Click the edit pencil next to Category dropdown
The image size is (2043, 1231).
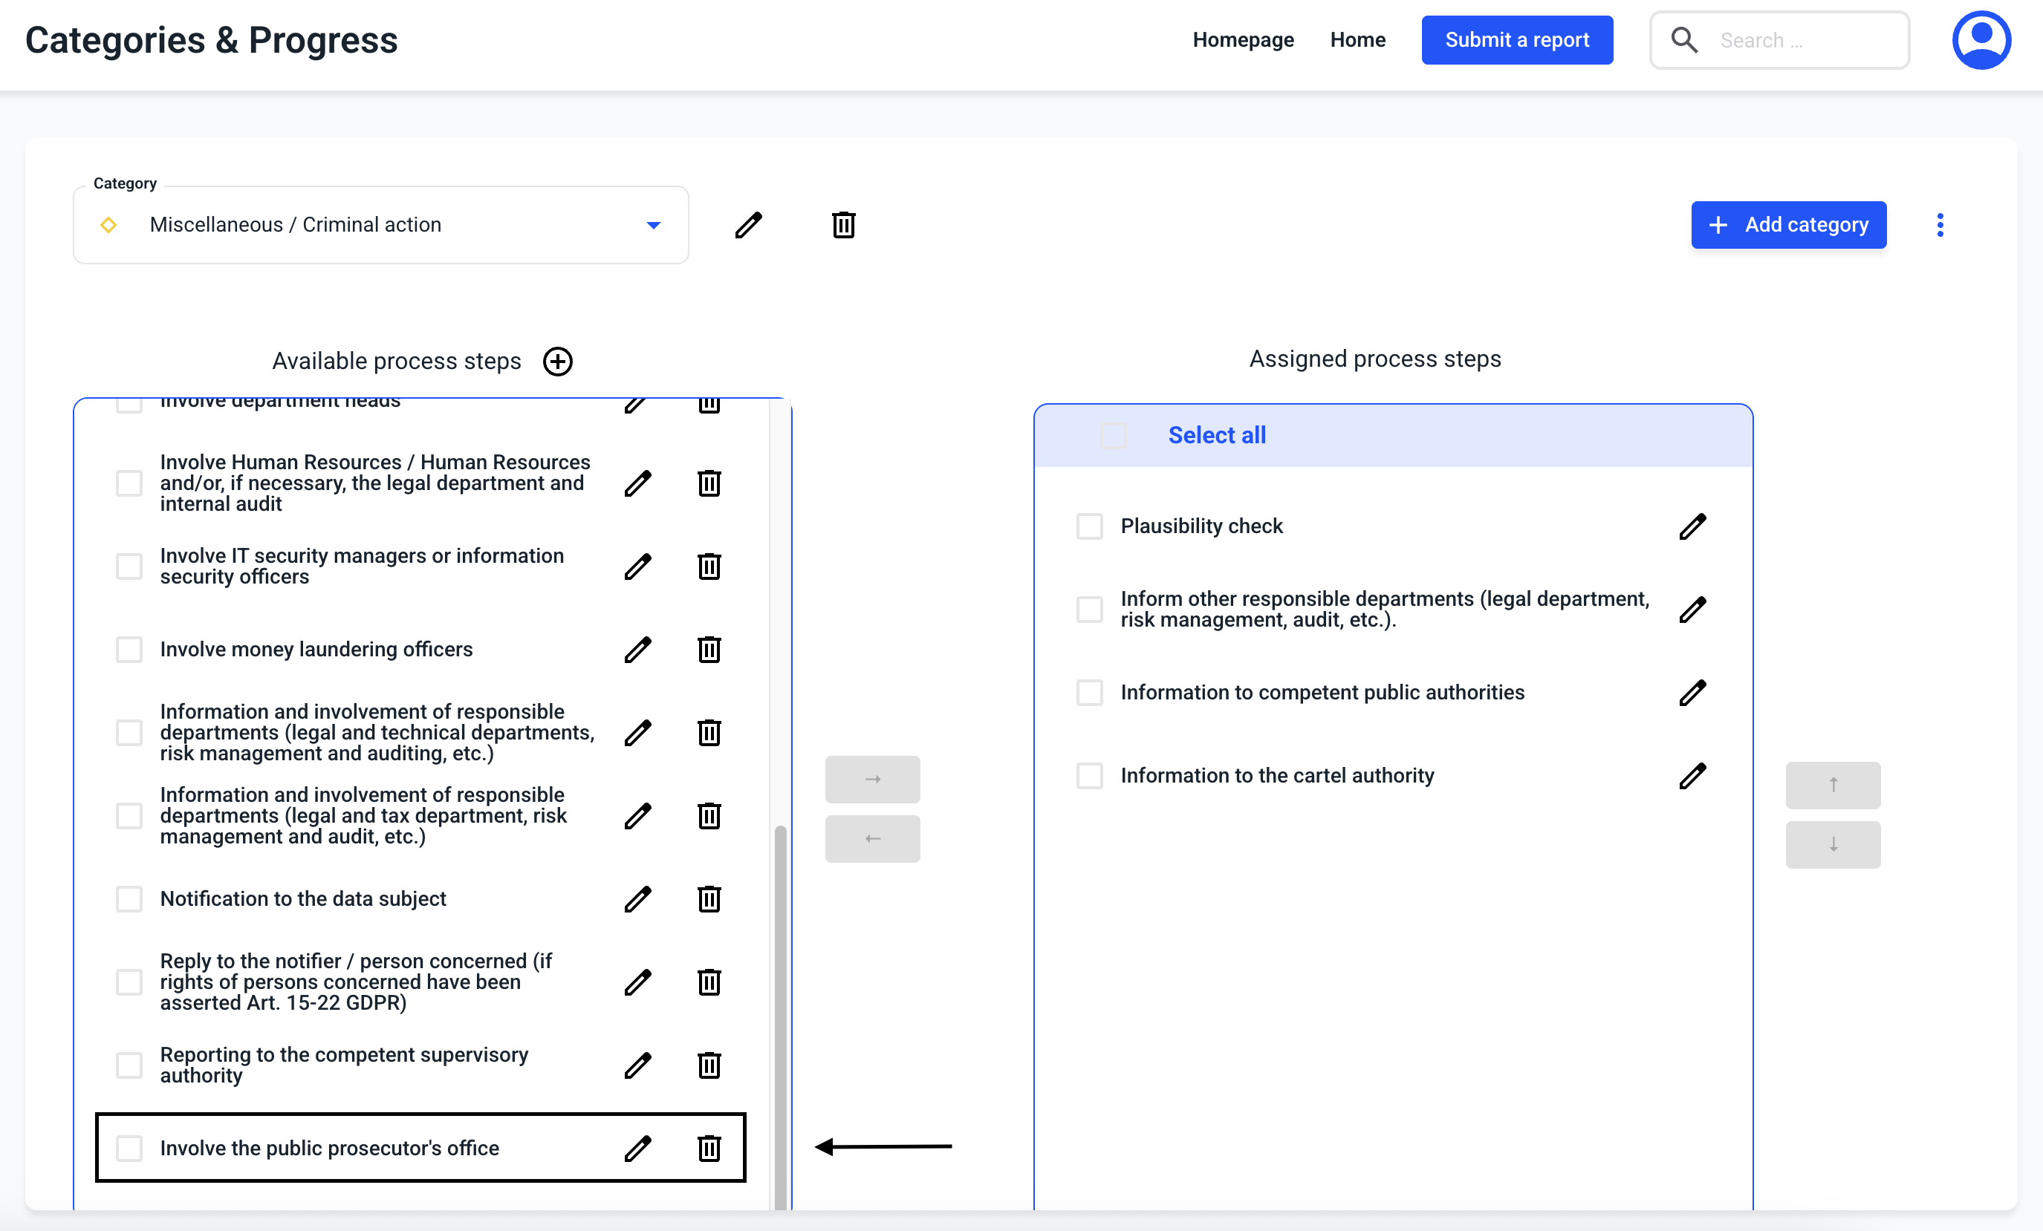[748, 225]
